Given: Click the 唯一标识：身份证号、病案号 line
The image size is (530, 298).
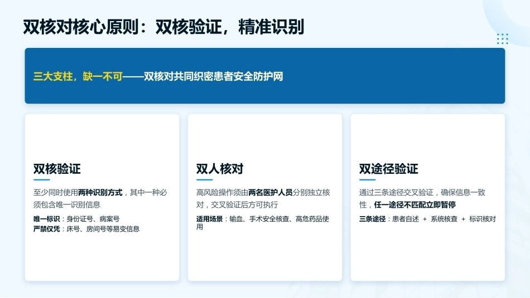Looking at the screenshot, I should pyautogui.click(x=76, y=219).
